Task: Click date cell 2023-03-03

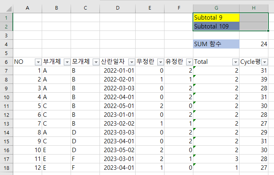Action: 118,132
